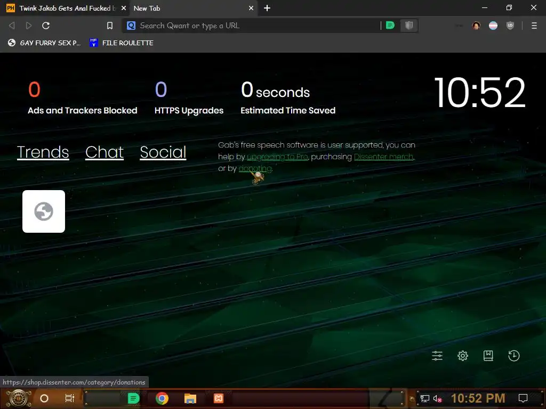Go back using the back arrow
This screenshot has height=409, width=546.
coord(12,26)
